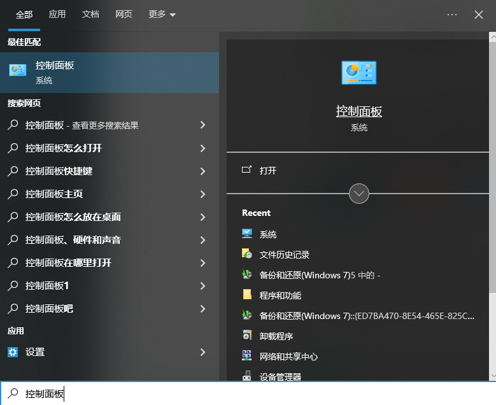Click the preview pane scrollbar up arrow

(493, 36)
